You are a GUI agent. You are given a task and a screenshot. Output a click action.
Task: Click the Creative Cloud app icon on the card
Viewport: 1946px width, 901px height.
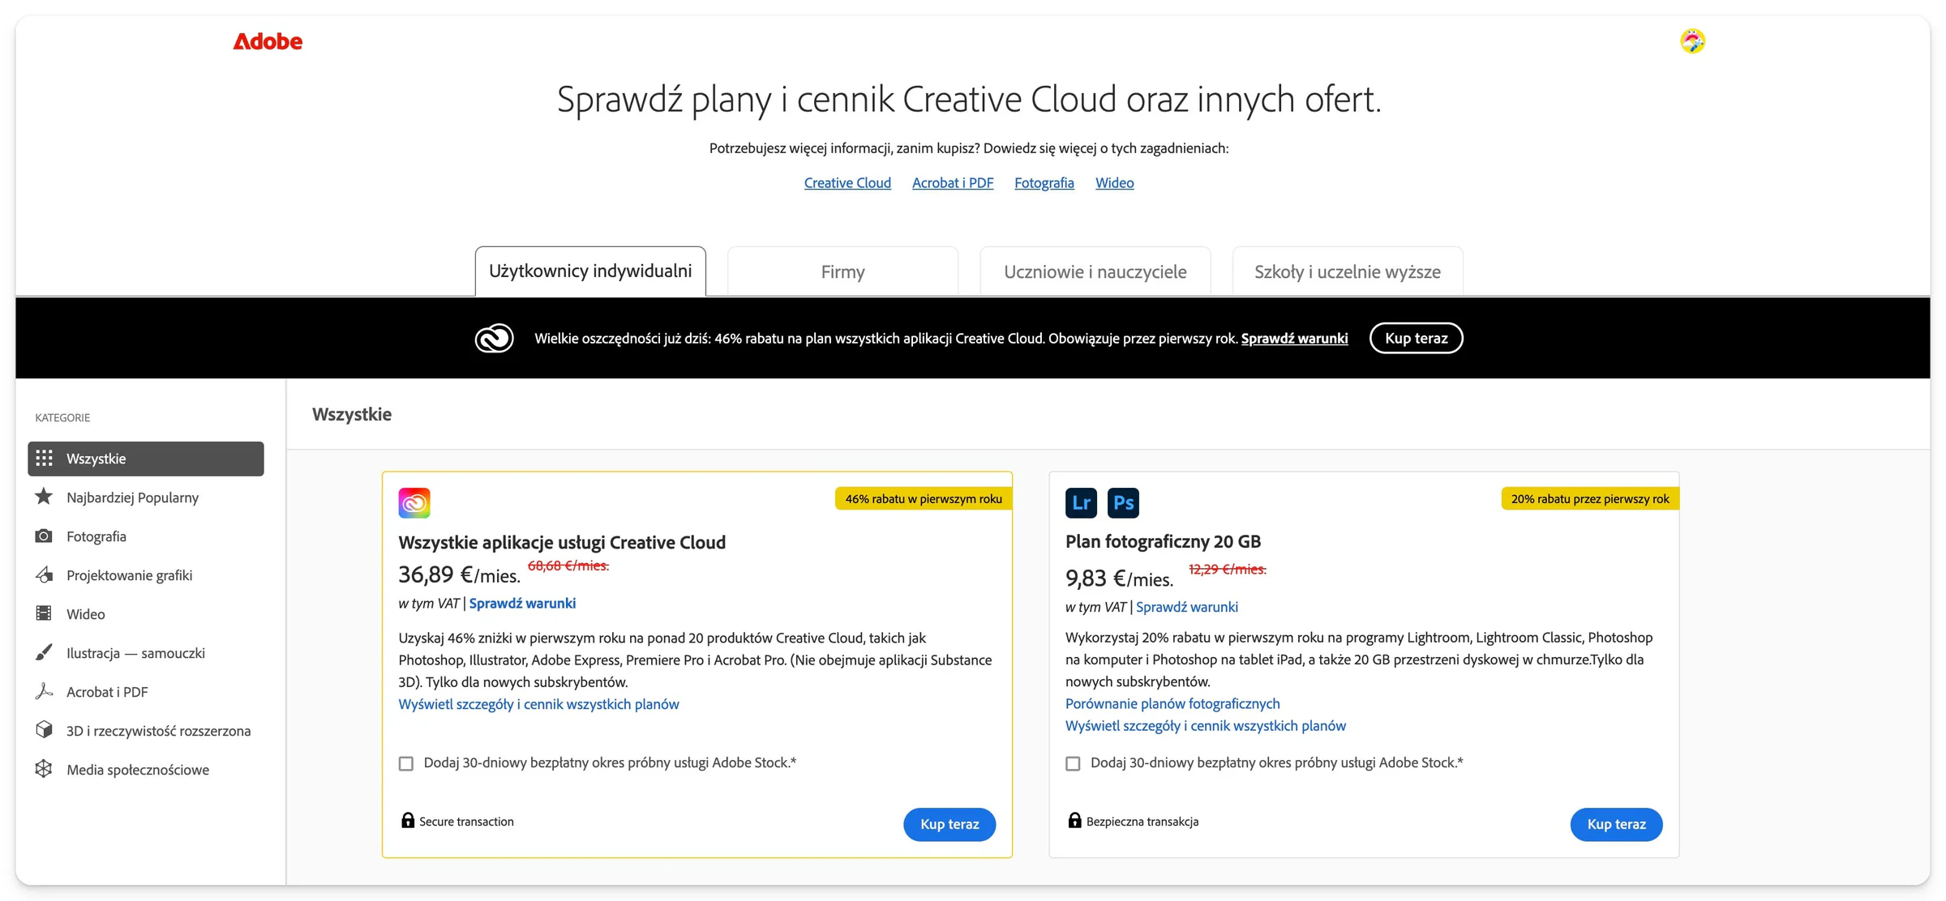[414, 502]
